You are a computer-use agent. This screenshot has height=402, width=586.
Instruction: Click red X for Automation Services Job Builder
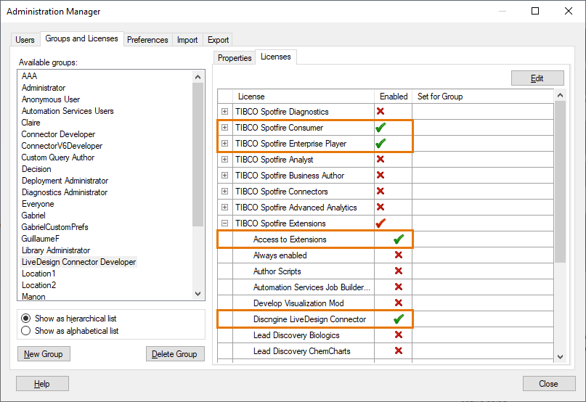[399, 287]
